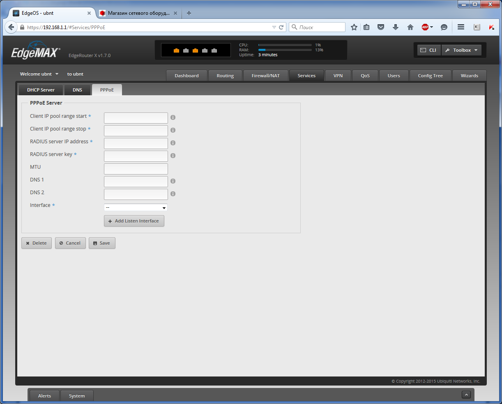Viewport: 502px width, 404px height.
Task: Open the Toolbox dropdown menu
Action: (461, 50)
